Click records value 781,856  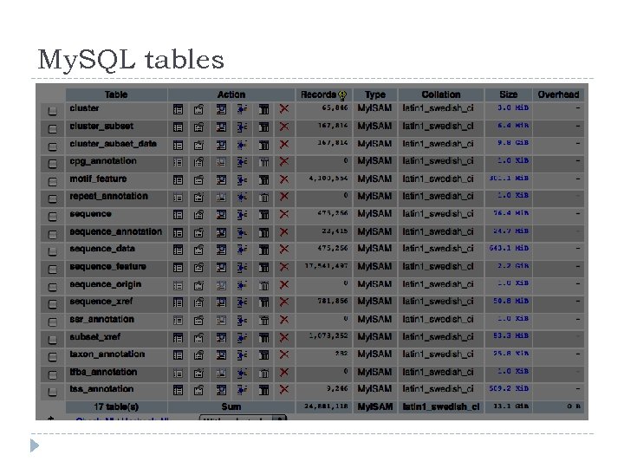[333, 301]
